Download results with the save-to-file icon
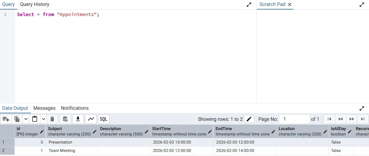 point(78,119)
